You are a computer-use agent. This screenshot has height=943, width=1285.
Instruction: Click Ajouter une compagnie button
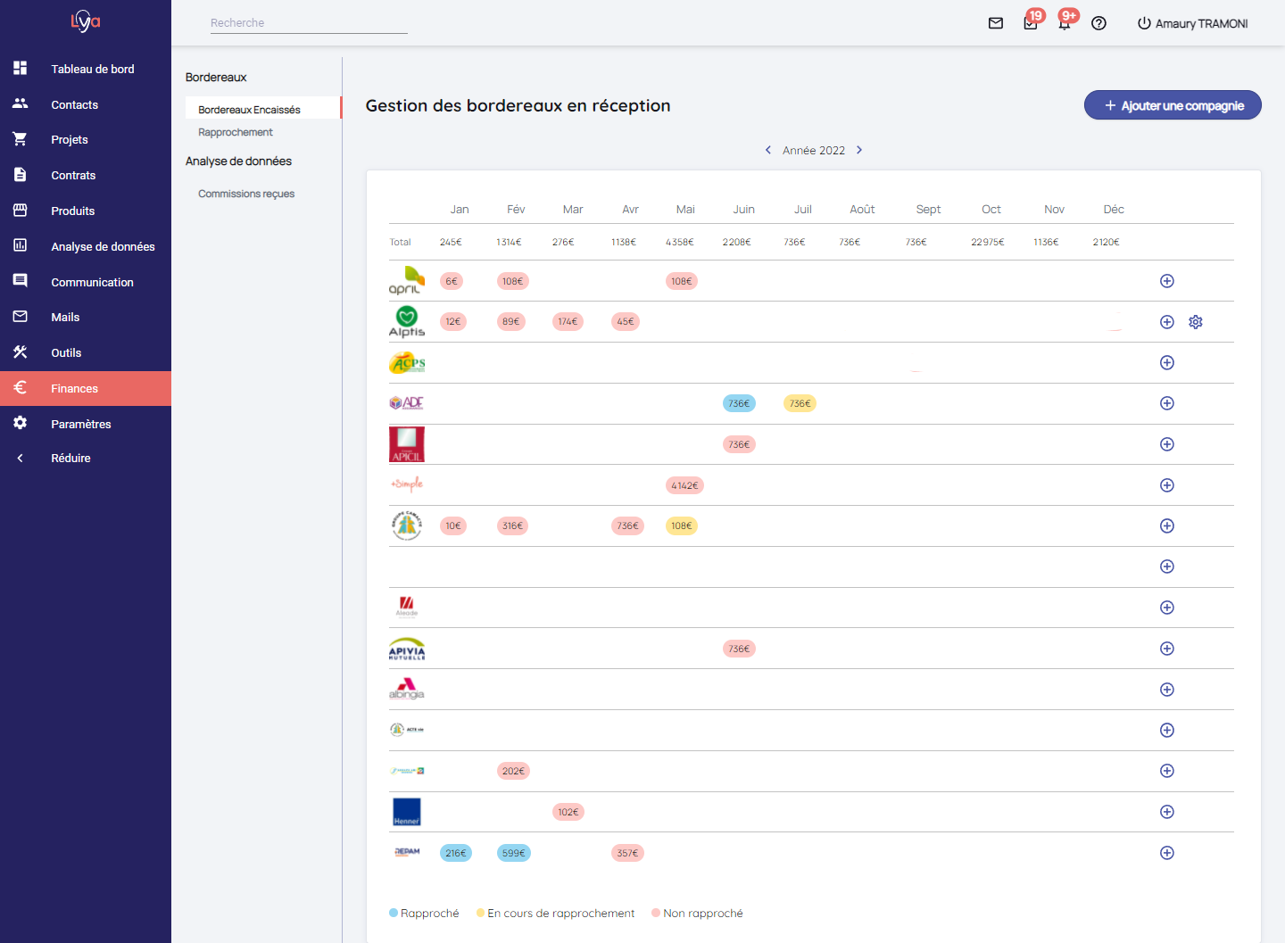pyautogui.click(x=1173, y=105)
